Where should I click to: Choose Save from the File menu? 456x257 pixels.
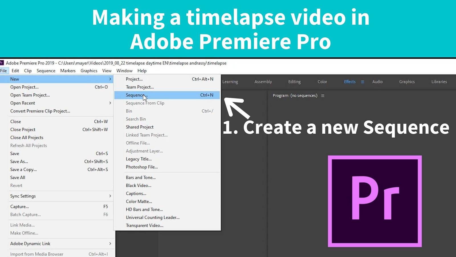[57, 153]
